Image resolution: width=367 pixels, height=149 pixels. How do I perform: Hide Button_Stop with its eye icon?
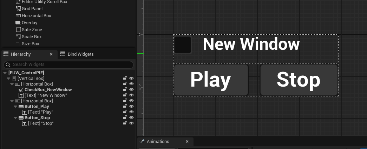click(132, 117)
